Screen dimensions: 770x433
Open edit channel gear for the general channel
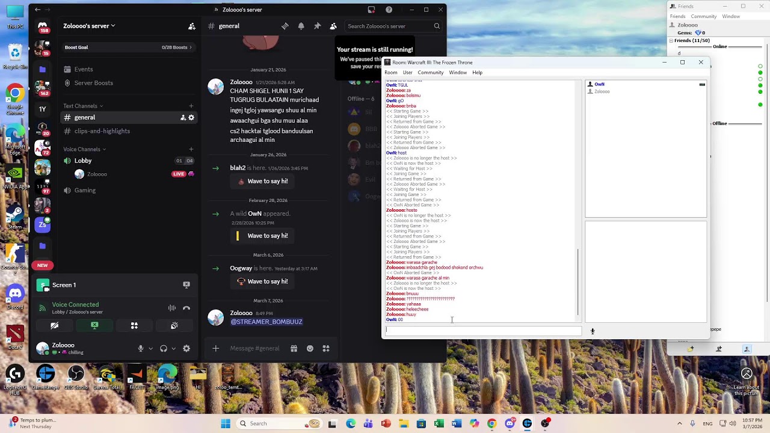(x=191, y=117)
